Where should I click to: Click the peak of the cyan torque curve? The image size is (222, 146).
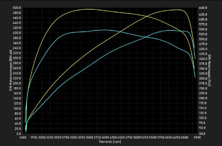[x=105, y=30]
